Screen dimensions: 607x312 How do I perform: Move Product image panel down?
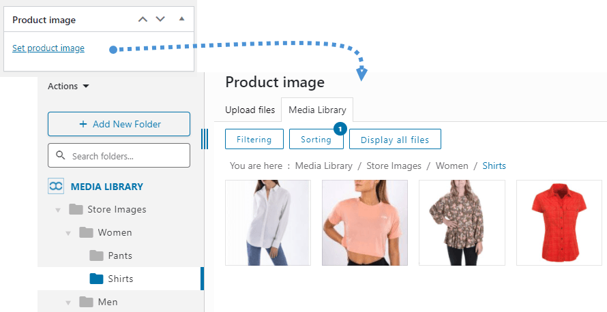[161, 19]
